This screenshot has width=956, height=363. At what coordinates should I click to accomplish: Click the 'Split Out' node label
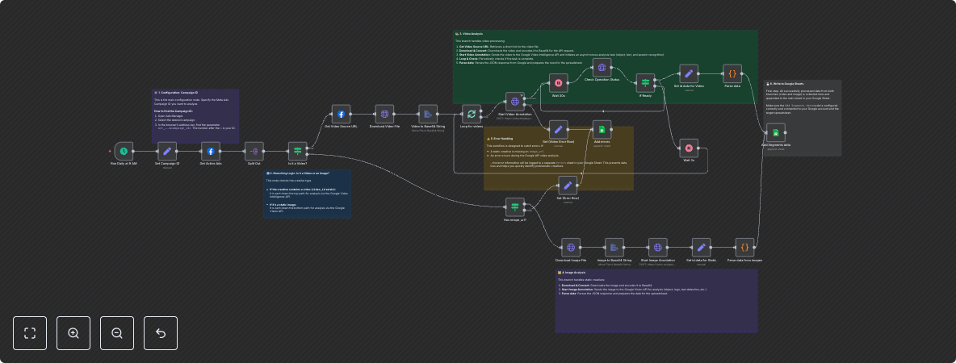tap(254, 164)
